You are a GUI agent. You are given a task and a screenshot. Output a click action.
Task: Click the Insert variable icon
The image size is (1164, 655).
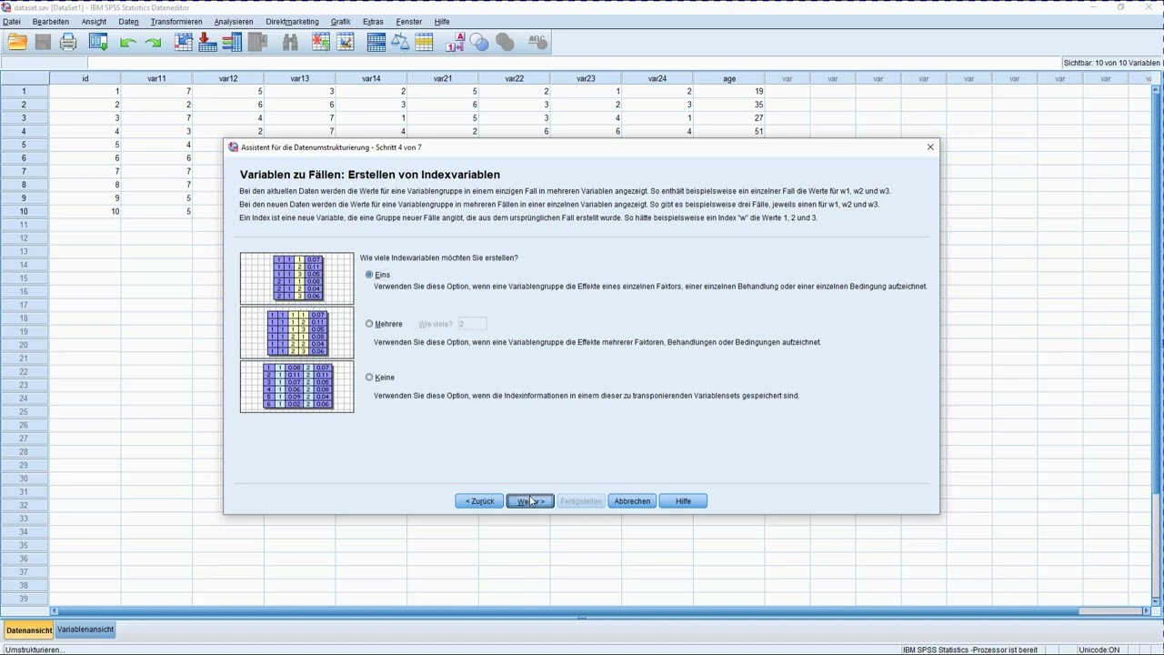(345, 42)
